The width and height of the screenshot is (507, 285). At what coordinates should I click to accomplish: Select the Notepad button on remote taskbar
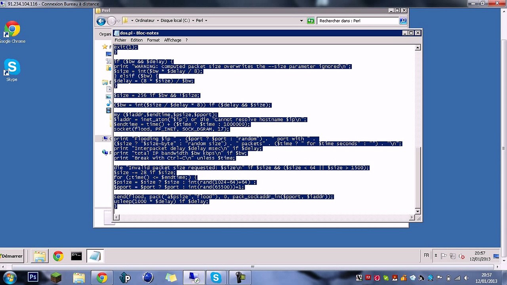[95, 256]
